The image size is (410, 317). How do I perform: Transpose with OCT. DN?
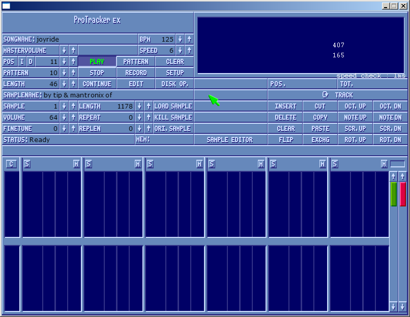pos(390,106)
